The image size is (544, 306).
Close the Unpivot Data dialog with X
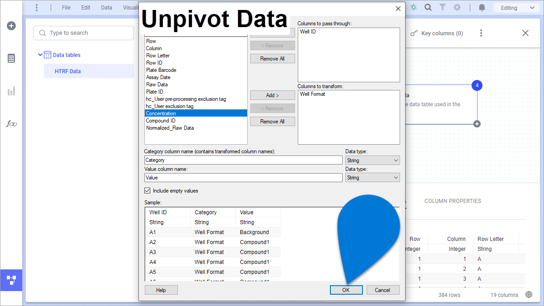click(x=398, y=9)
